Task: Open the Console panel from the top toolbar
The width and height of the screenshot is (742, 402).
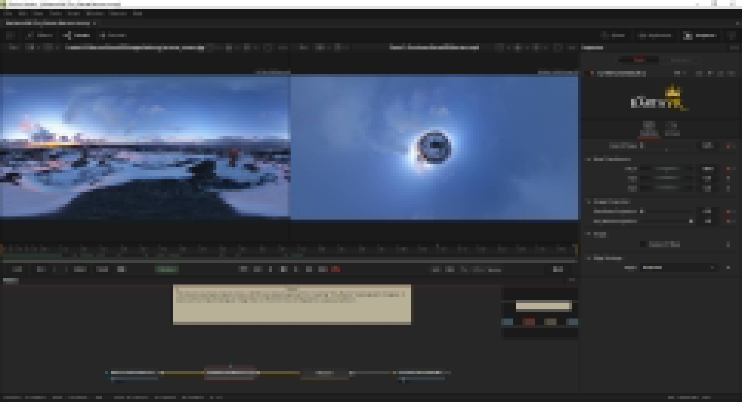Action: pos(112,36)
